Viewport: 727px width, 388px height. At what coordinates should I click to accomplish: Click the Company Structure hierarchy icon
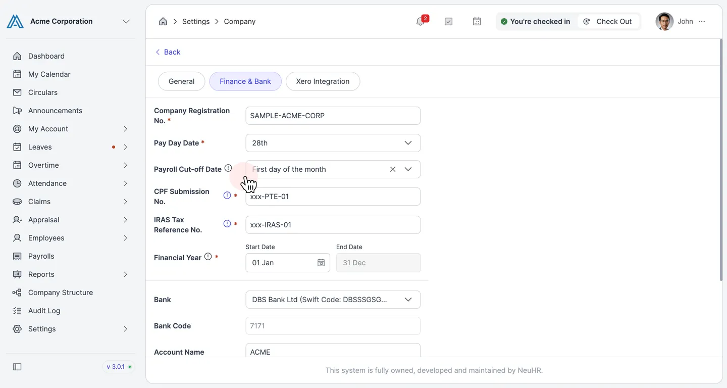17,293
